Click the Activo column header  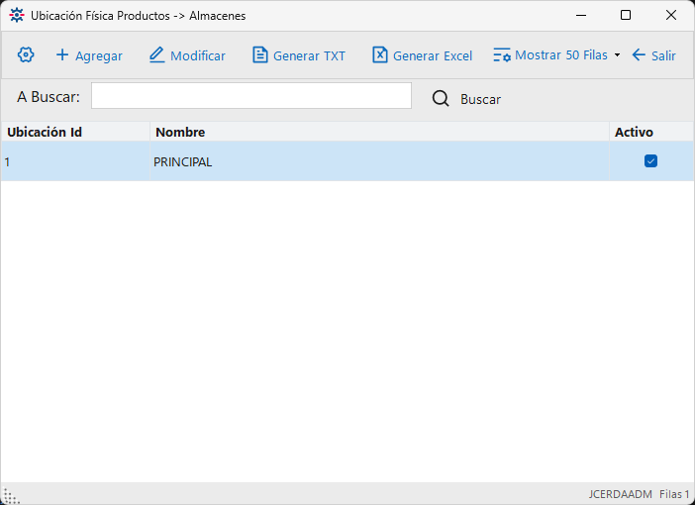pyautogui.click(x=651, y=132)
